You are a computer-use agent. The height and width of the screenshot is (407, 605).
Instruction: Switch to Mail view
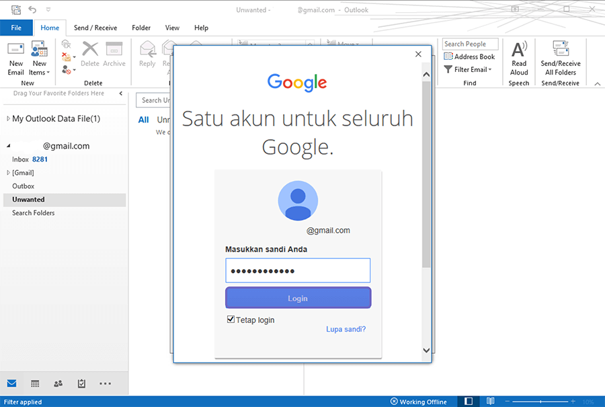click(x=11, y=383)
